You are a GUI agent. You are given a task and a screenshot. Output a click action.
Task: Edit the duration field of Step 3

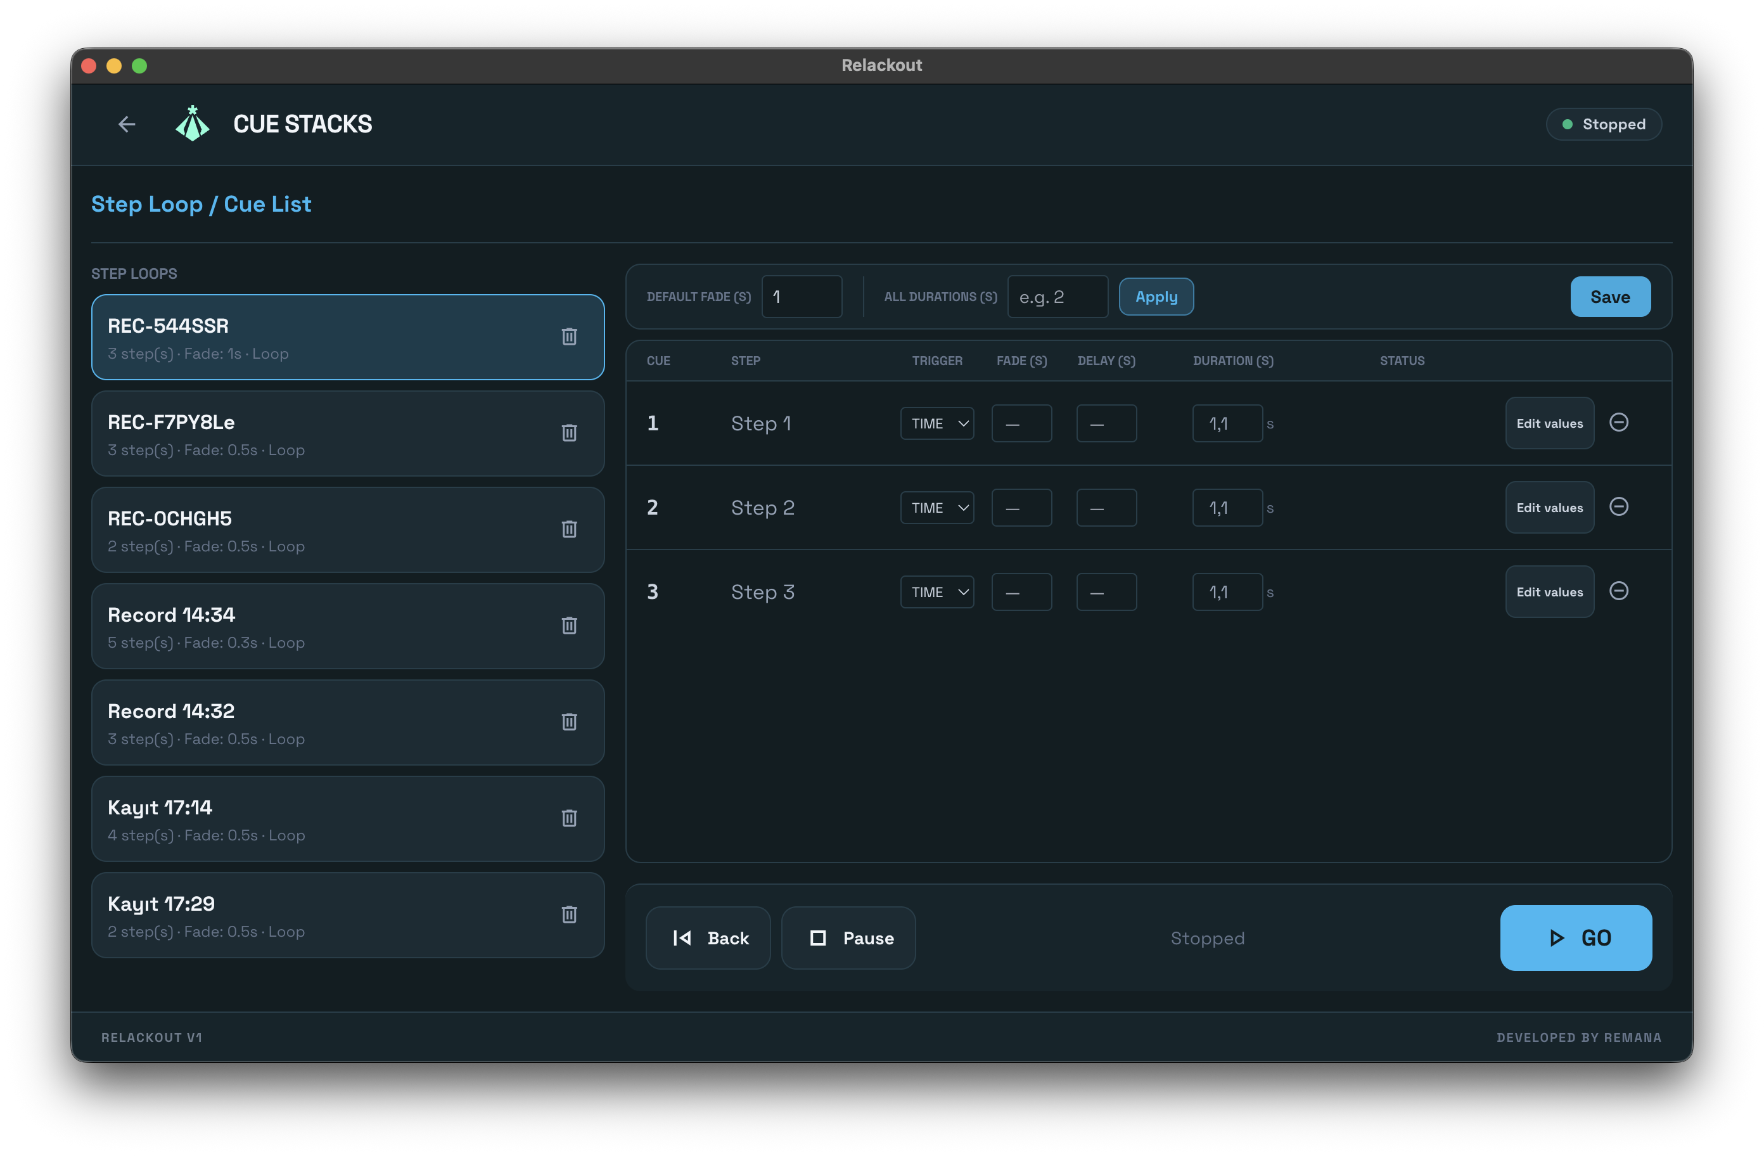coord(1227,593)
